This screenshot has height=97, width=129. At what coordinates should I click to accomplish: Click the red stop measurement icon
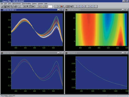click(x=62, y=7)
